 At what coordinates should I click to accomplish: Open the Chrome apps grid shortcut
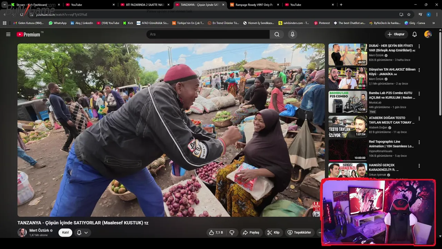click(x=4, y=23)
